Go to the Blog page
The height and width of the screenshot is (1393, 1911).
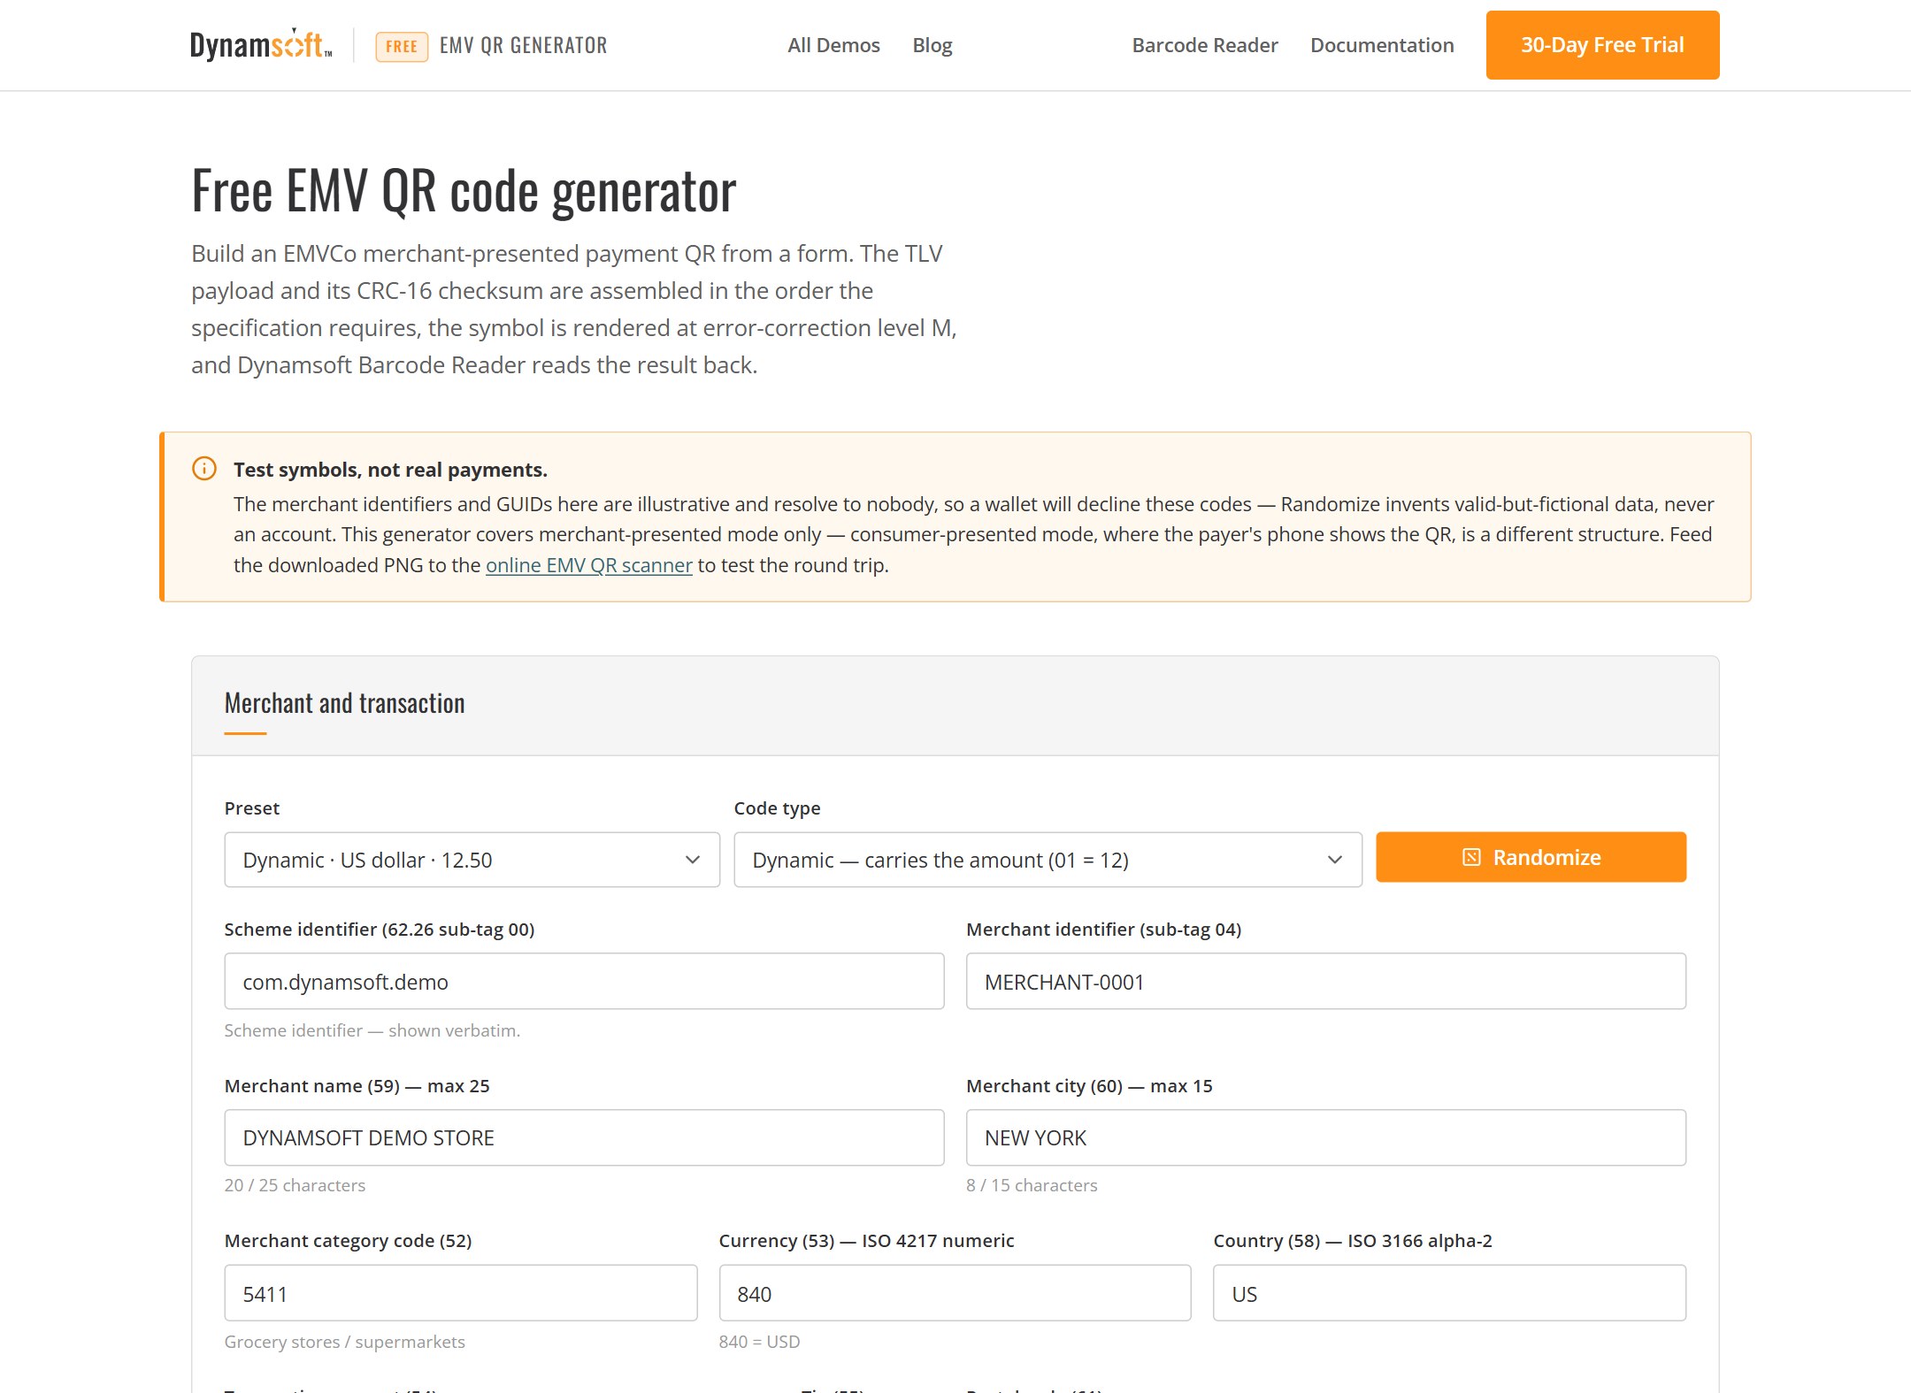(932, 45)
